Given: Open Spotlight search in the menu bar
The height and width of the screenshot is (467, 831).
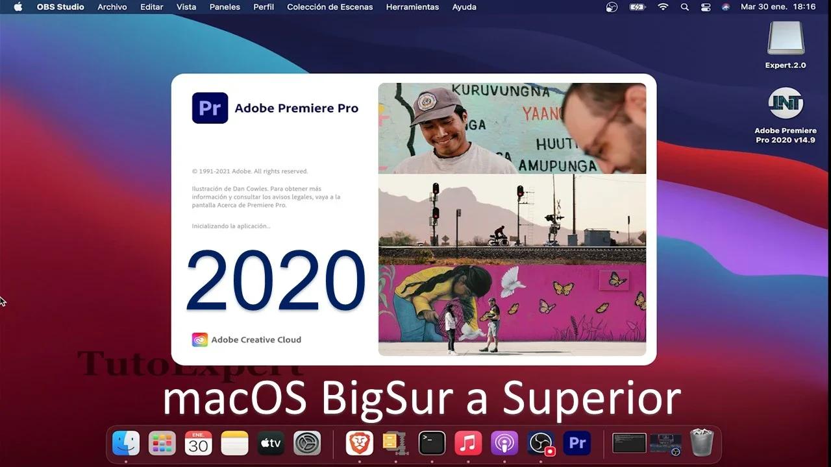Looking at the screenshot, I should tap(684, 7).
